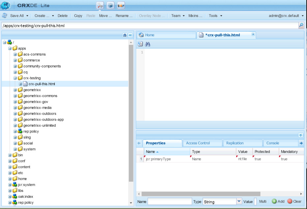307x209 pixels.
Task: Switch to the Home tab
Action: [x=166, y=35]
